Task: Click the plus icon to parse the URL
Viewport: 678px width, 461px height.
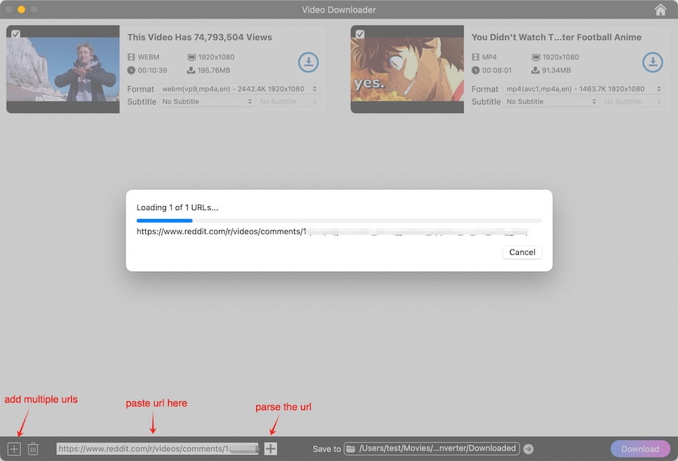Action: (271, 449)
